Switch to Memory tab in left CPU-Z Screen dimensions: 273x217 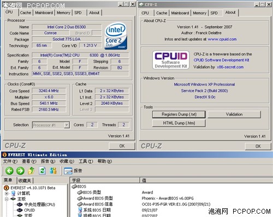coord(63,13)
